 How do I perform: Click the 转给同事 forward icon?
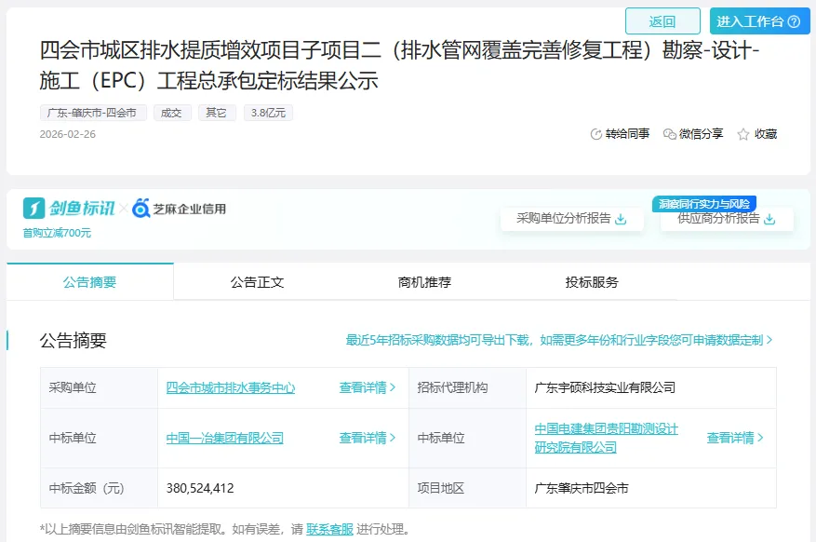point(596,134)
